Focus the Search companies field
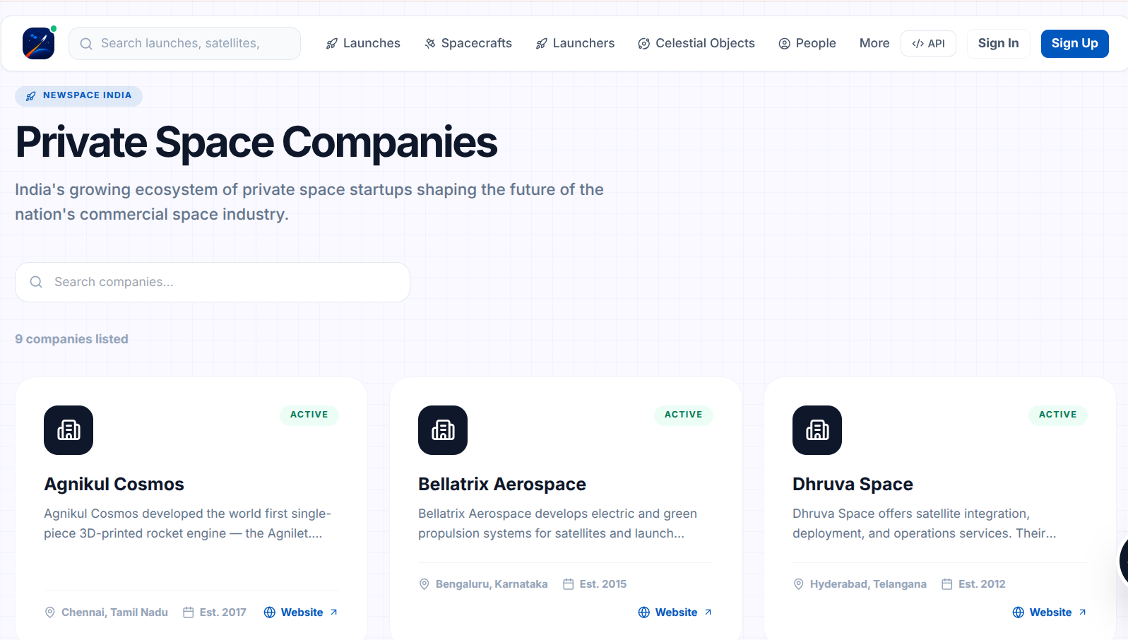This screenshot has height=640, width=1128. pyautogui.click(x=213, y=283)
